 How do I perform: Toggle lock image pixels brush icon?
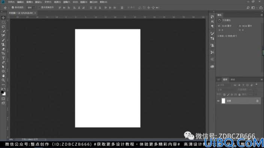pos(228,95)
